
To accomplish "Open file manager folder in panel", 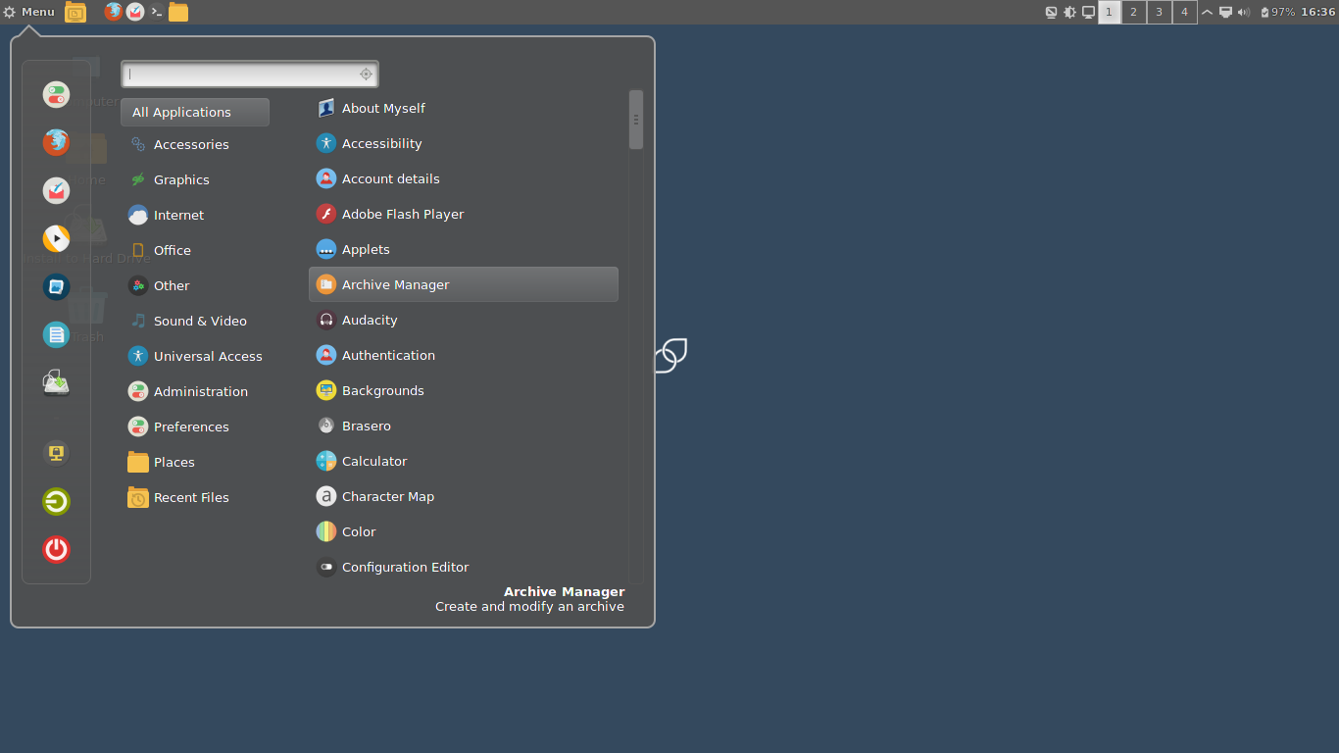I will point(178,12).
